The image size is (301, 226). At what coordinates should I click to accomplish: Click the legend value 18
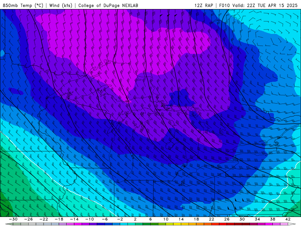pyautogui.click(x=196, y=219)
